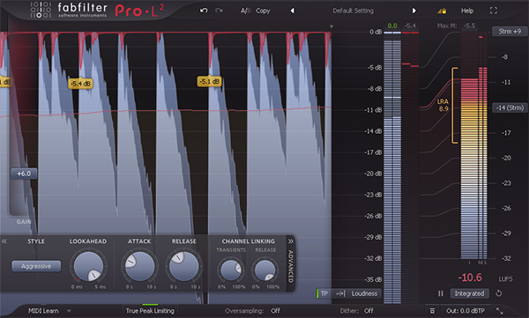Image resolution: width=529 pixels, height=318 pixels.
Task: Click the FabFilter logo
Action: tap(69, 10)
